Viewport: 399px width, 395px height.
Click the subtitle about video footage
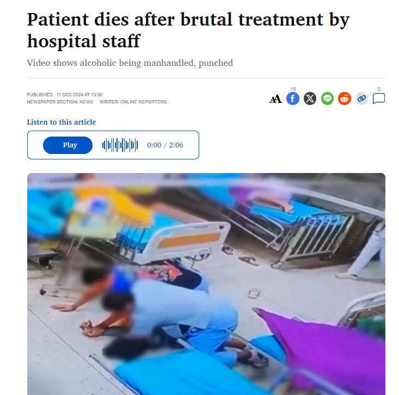click(130, 63)
